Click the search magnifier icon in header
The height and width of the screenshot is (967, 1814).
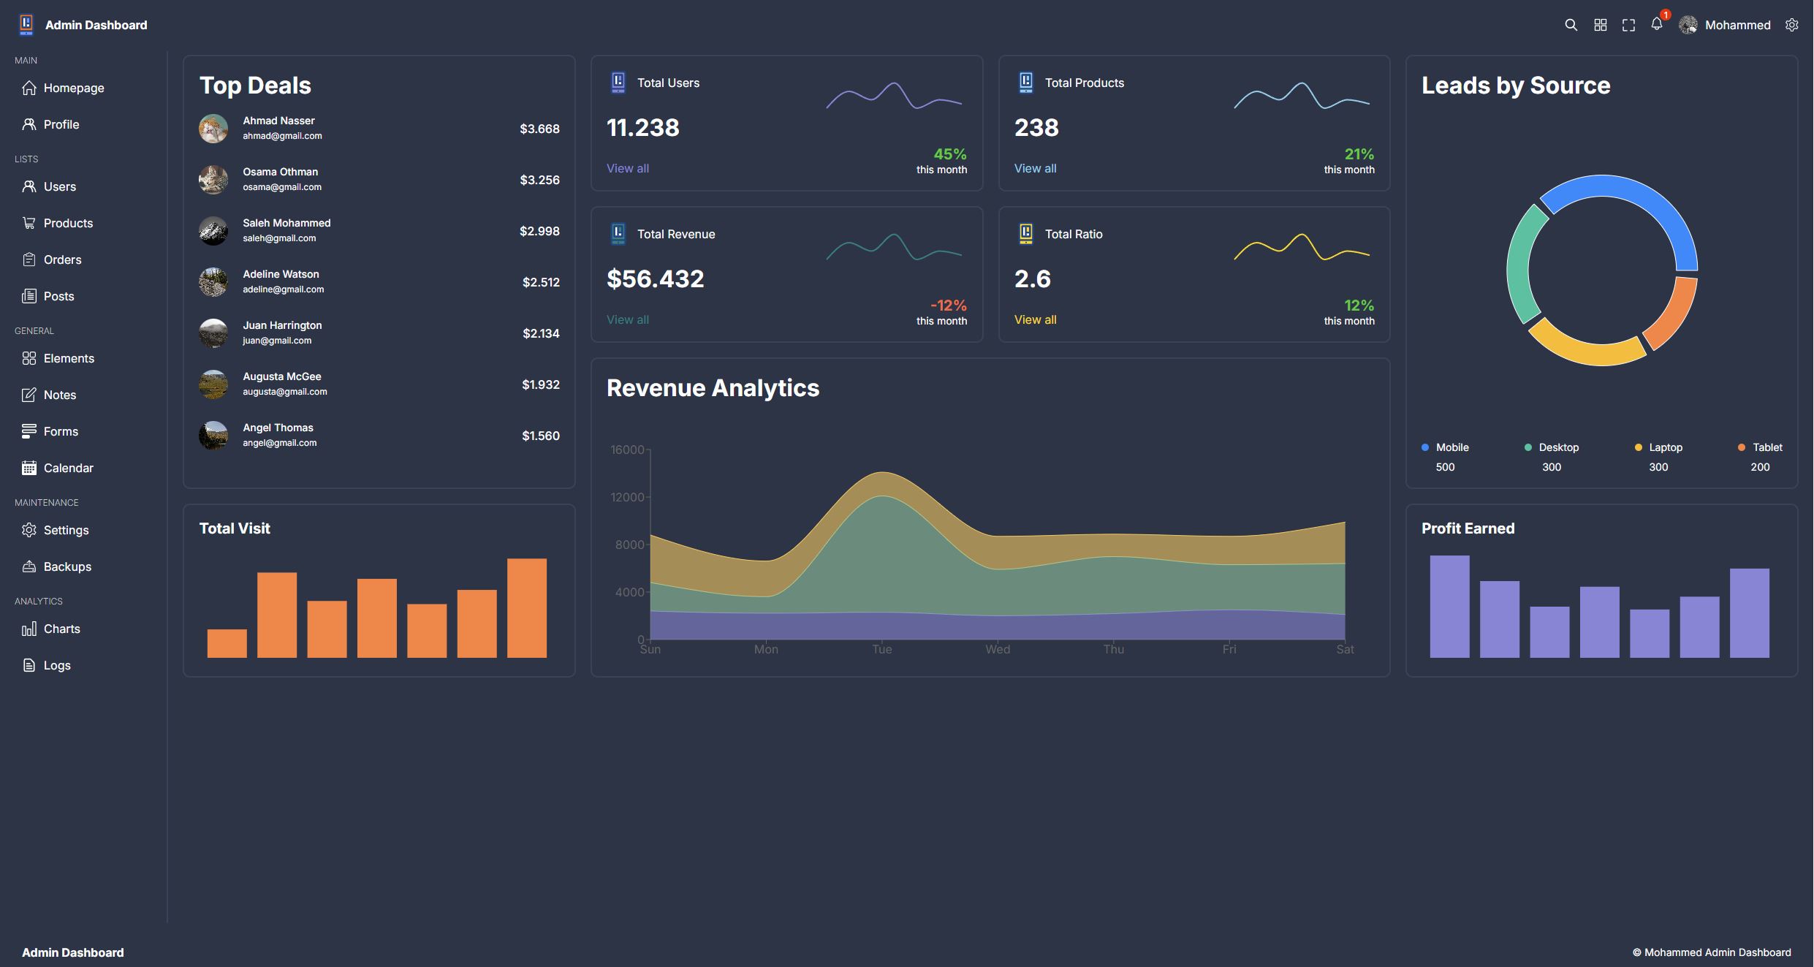1571,25
